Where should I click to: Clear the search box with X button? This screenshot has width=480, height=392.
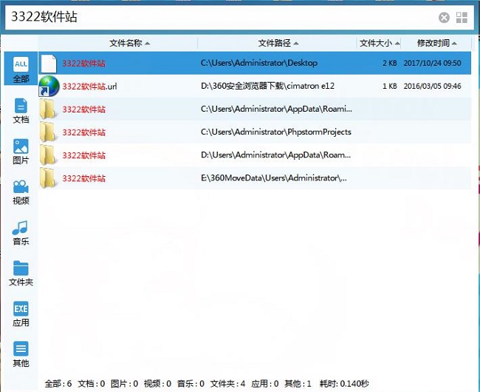pyautogui.click(x=444, y=18)
